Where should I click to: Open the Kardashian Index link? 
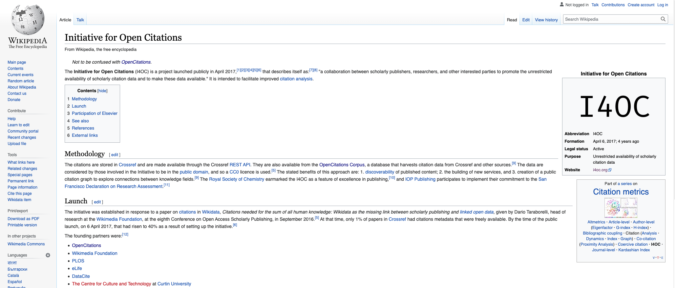tap(634, 250)
